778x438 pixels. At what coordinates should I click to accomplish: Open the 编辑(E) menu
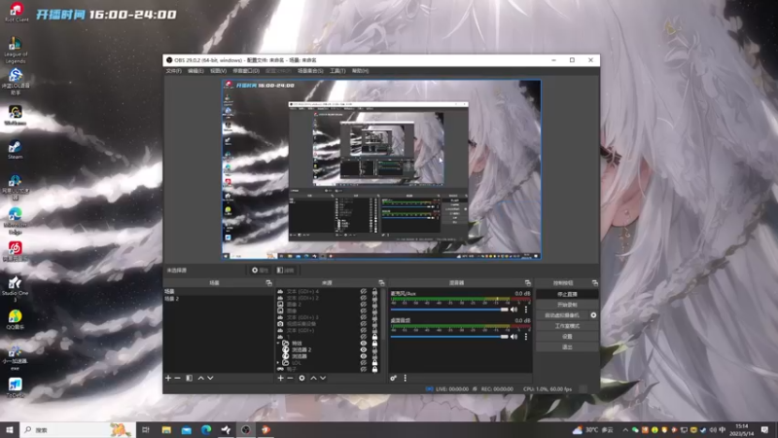coord(196,71)
